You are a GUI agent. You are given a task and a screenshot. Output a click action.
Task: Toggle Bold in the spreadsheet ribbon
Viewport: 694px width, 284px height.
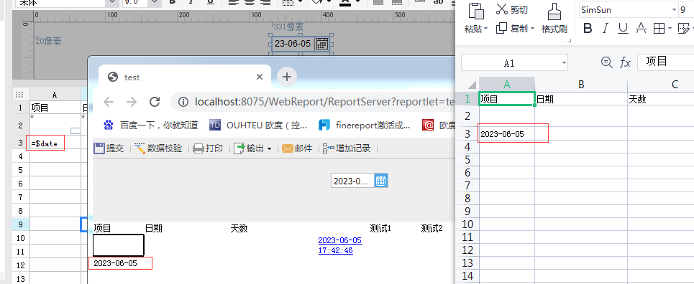tap(588, 29)
